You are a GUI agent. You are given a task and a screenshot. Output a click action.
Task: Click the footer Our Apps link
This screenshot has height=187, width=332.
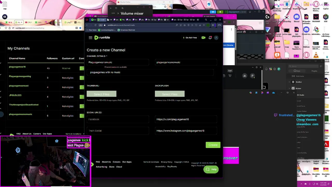(x=127, y=162)
